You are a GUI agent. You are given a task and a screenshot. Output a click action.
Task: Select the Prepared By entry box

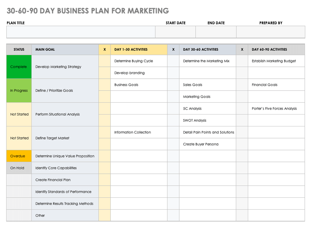pyautogui.click(x=271, y=32)
